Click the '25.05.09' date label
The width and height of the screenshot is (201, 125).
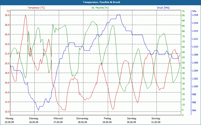tap(9, 122)
